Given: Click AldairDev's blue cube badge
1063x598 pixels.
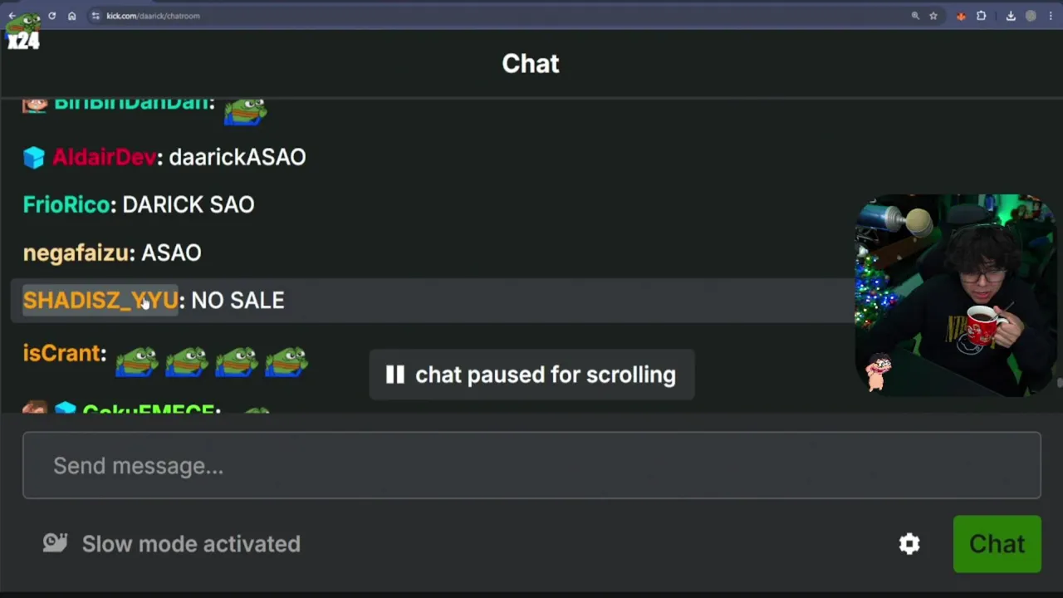Looking at the screenshot, I should pos(33,157).
